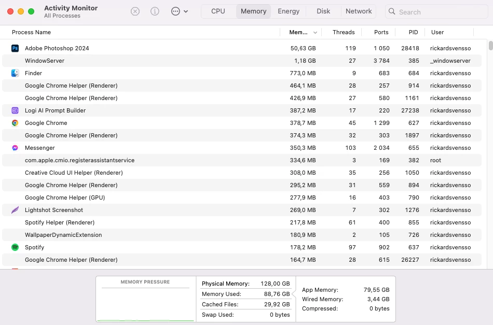Click Compressed 0 bytes value
Screen dimensions: 493x325
(x=379, y=308)
